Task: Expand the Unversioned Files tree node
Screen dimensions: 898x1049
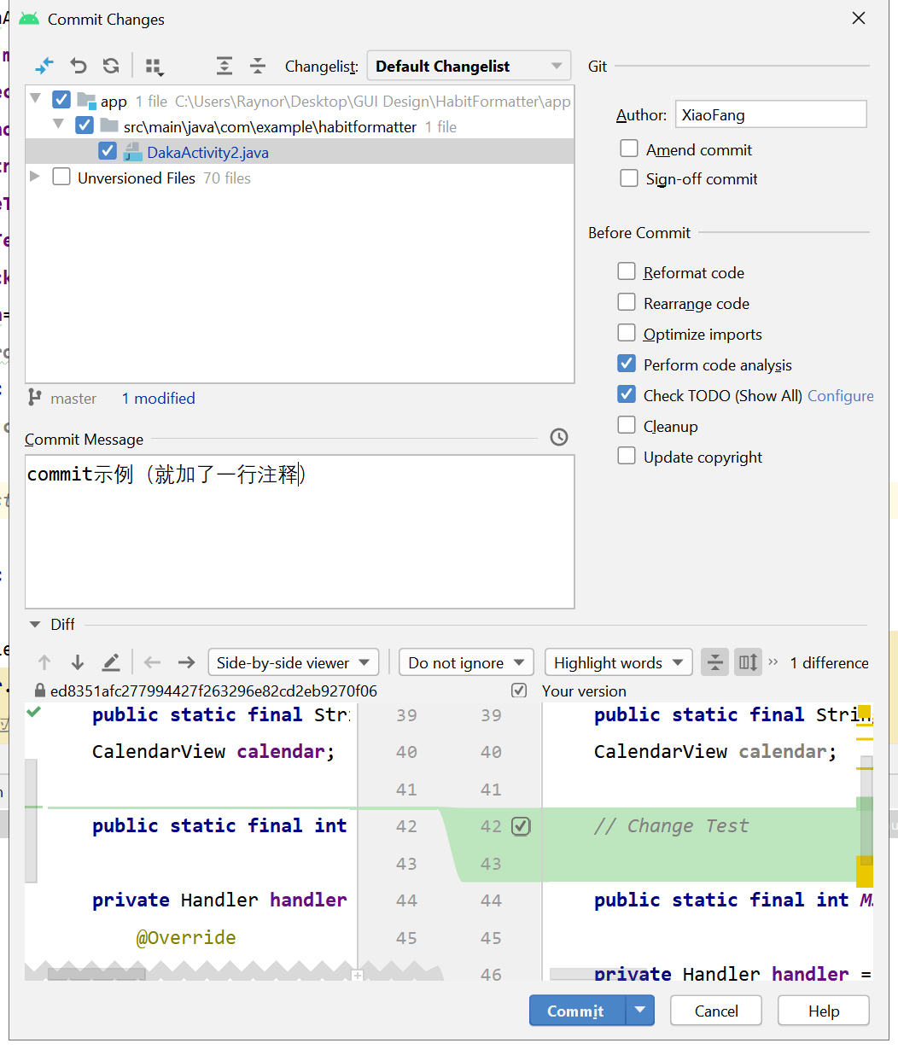Action: click(35, 177)
